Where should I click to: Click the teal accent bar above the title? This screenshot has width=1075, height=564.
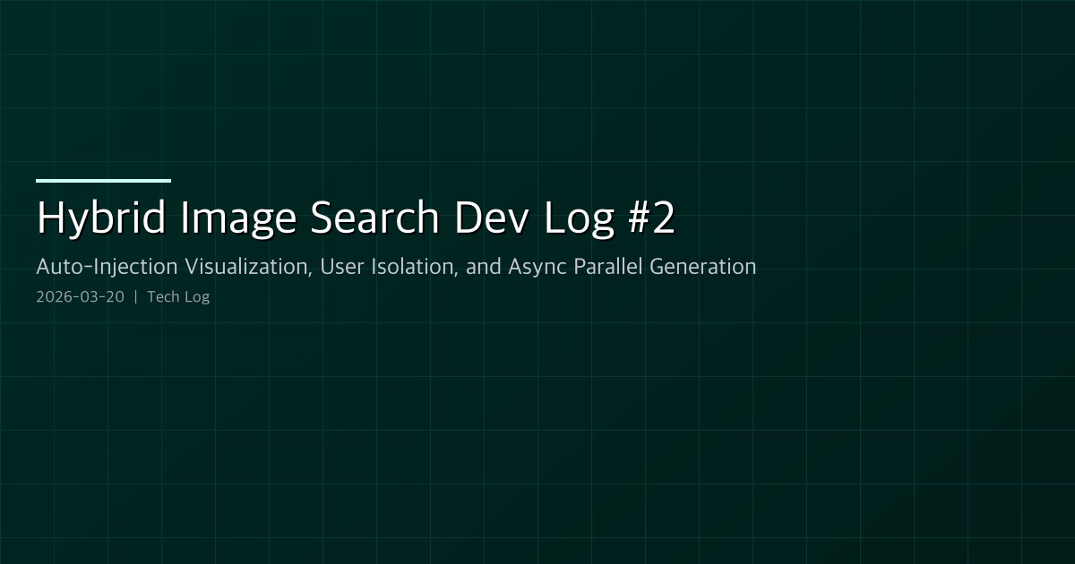pyautogui.click(x=103, y=180)
